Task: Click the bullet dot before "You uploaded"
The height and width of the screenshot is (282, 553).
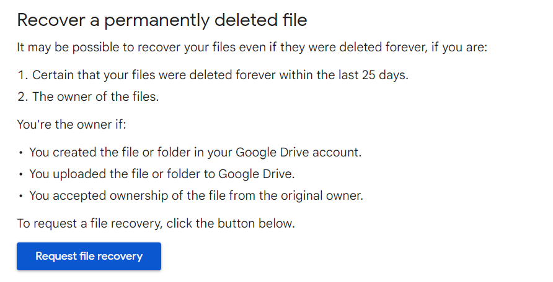Action: (21, 174)
